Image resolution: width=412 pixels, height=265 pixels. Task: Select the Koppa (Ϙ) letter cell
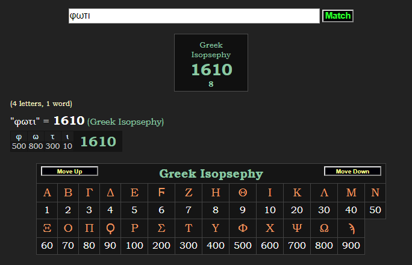click(x=110, y=229)
